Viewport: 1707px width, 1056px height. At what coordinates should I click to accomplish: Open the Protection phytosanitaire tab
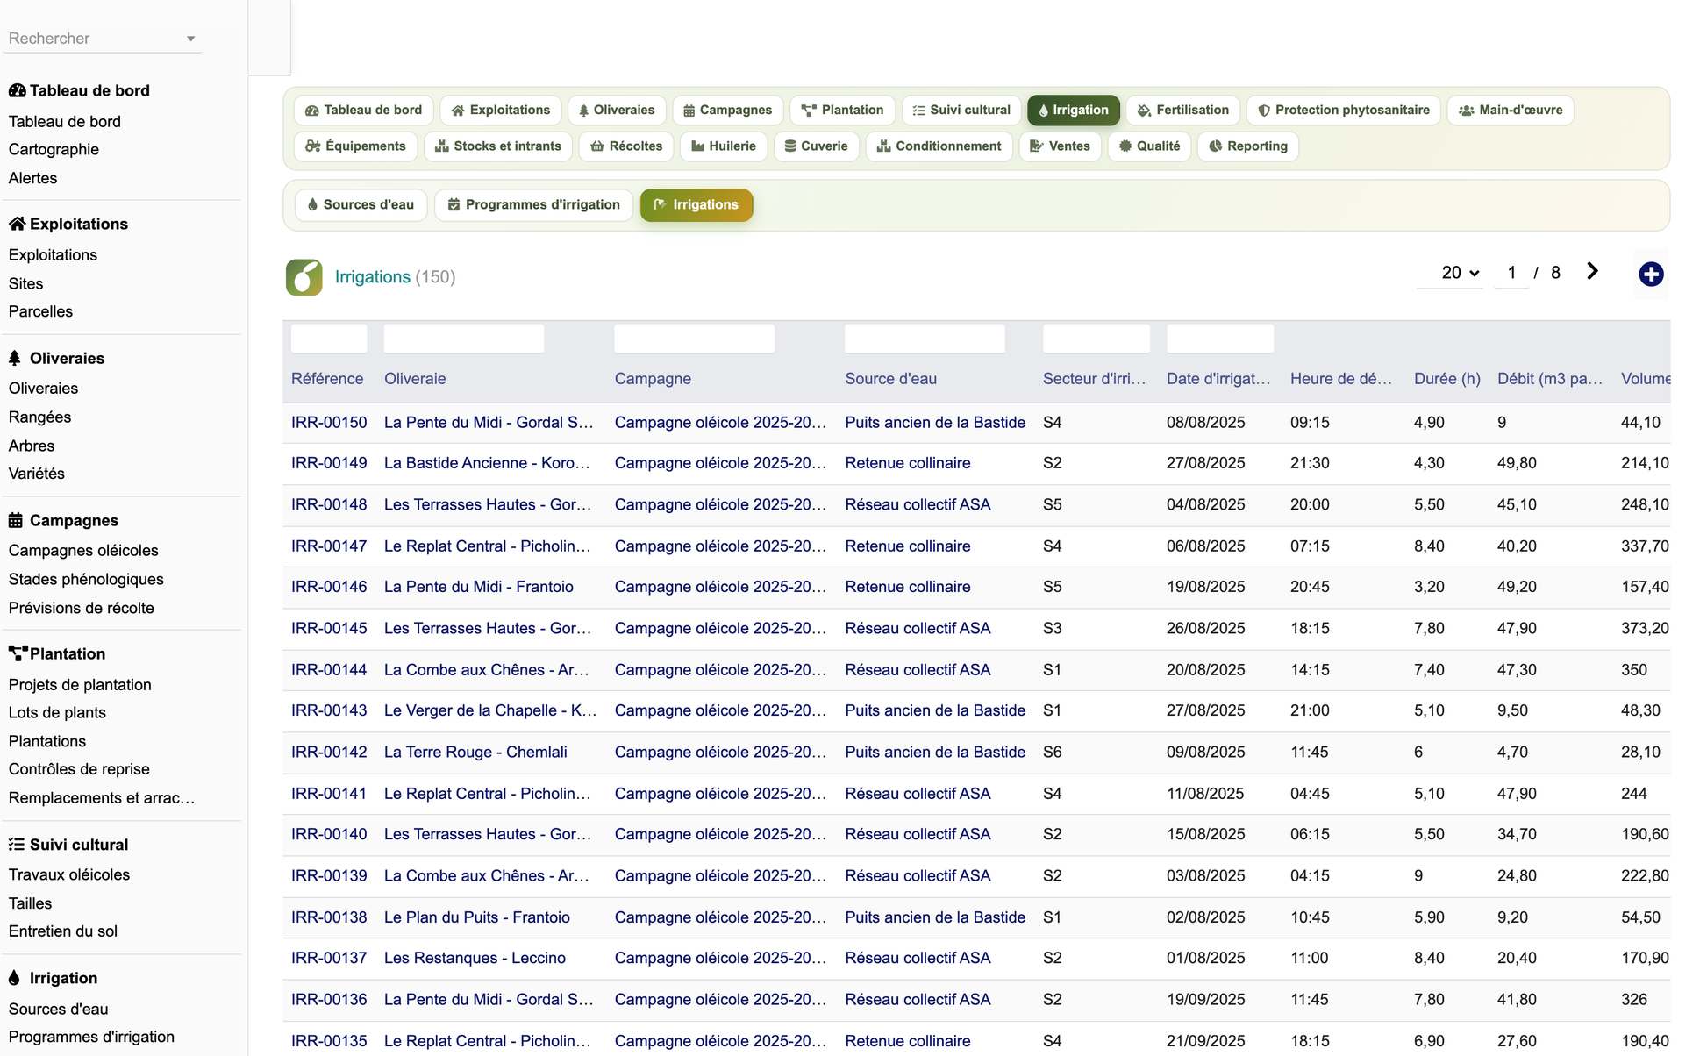click(1343, 110)
